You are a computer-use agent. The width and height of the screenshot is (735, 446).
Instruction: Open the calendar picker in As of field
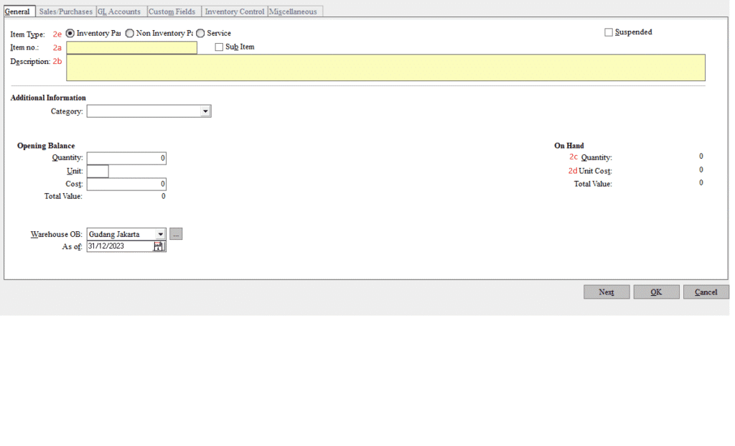coord(159,246)
